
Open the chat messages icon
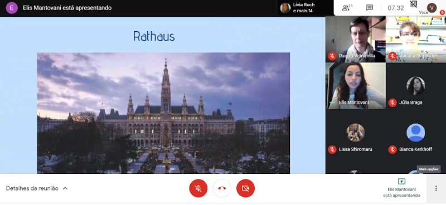click(x=370, y=8)
